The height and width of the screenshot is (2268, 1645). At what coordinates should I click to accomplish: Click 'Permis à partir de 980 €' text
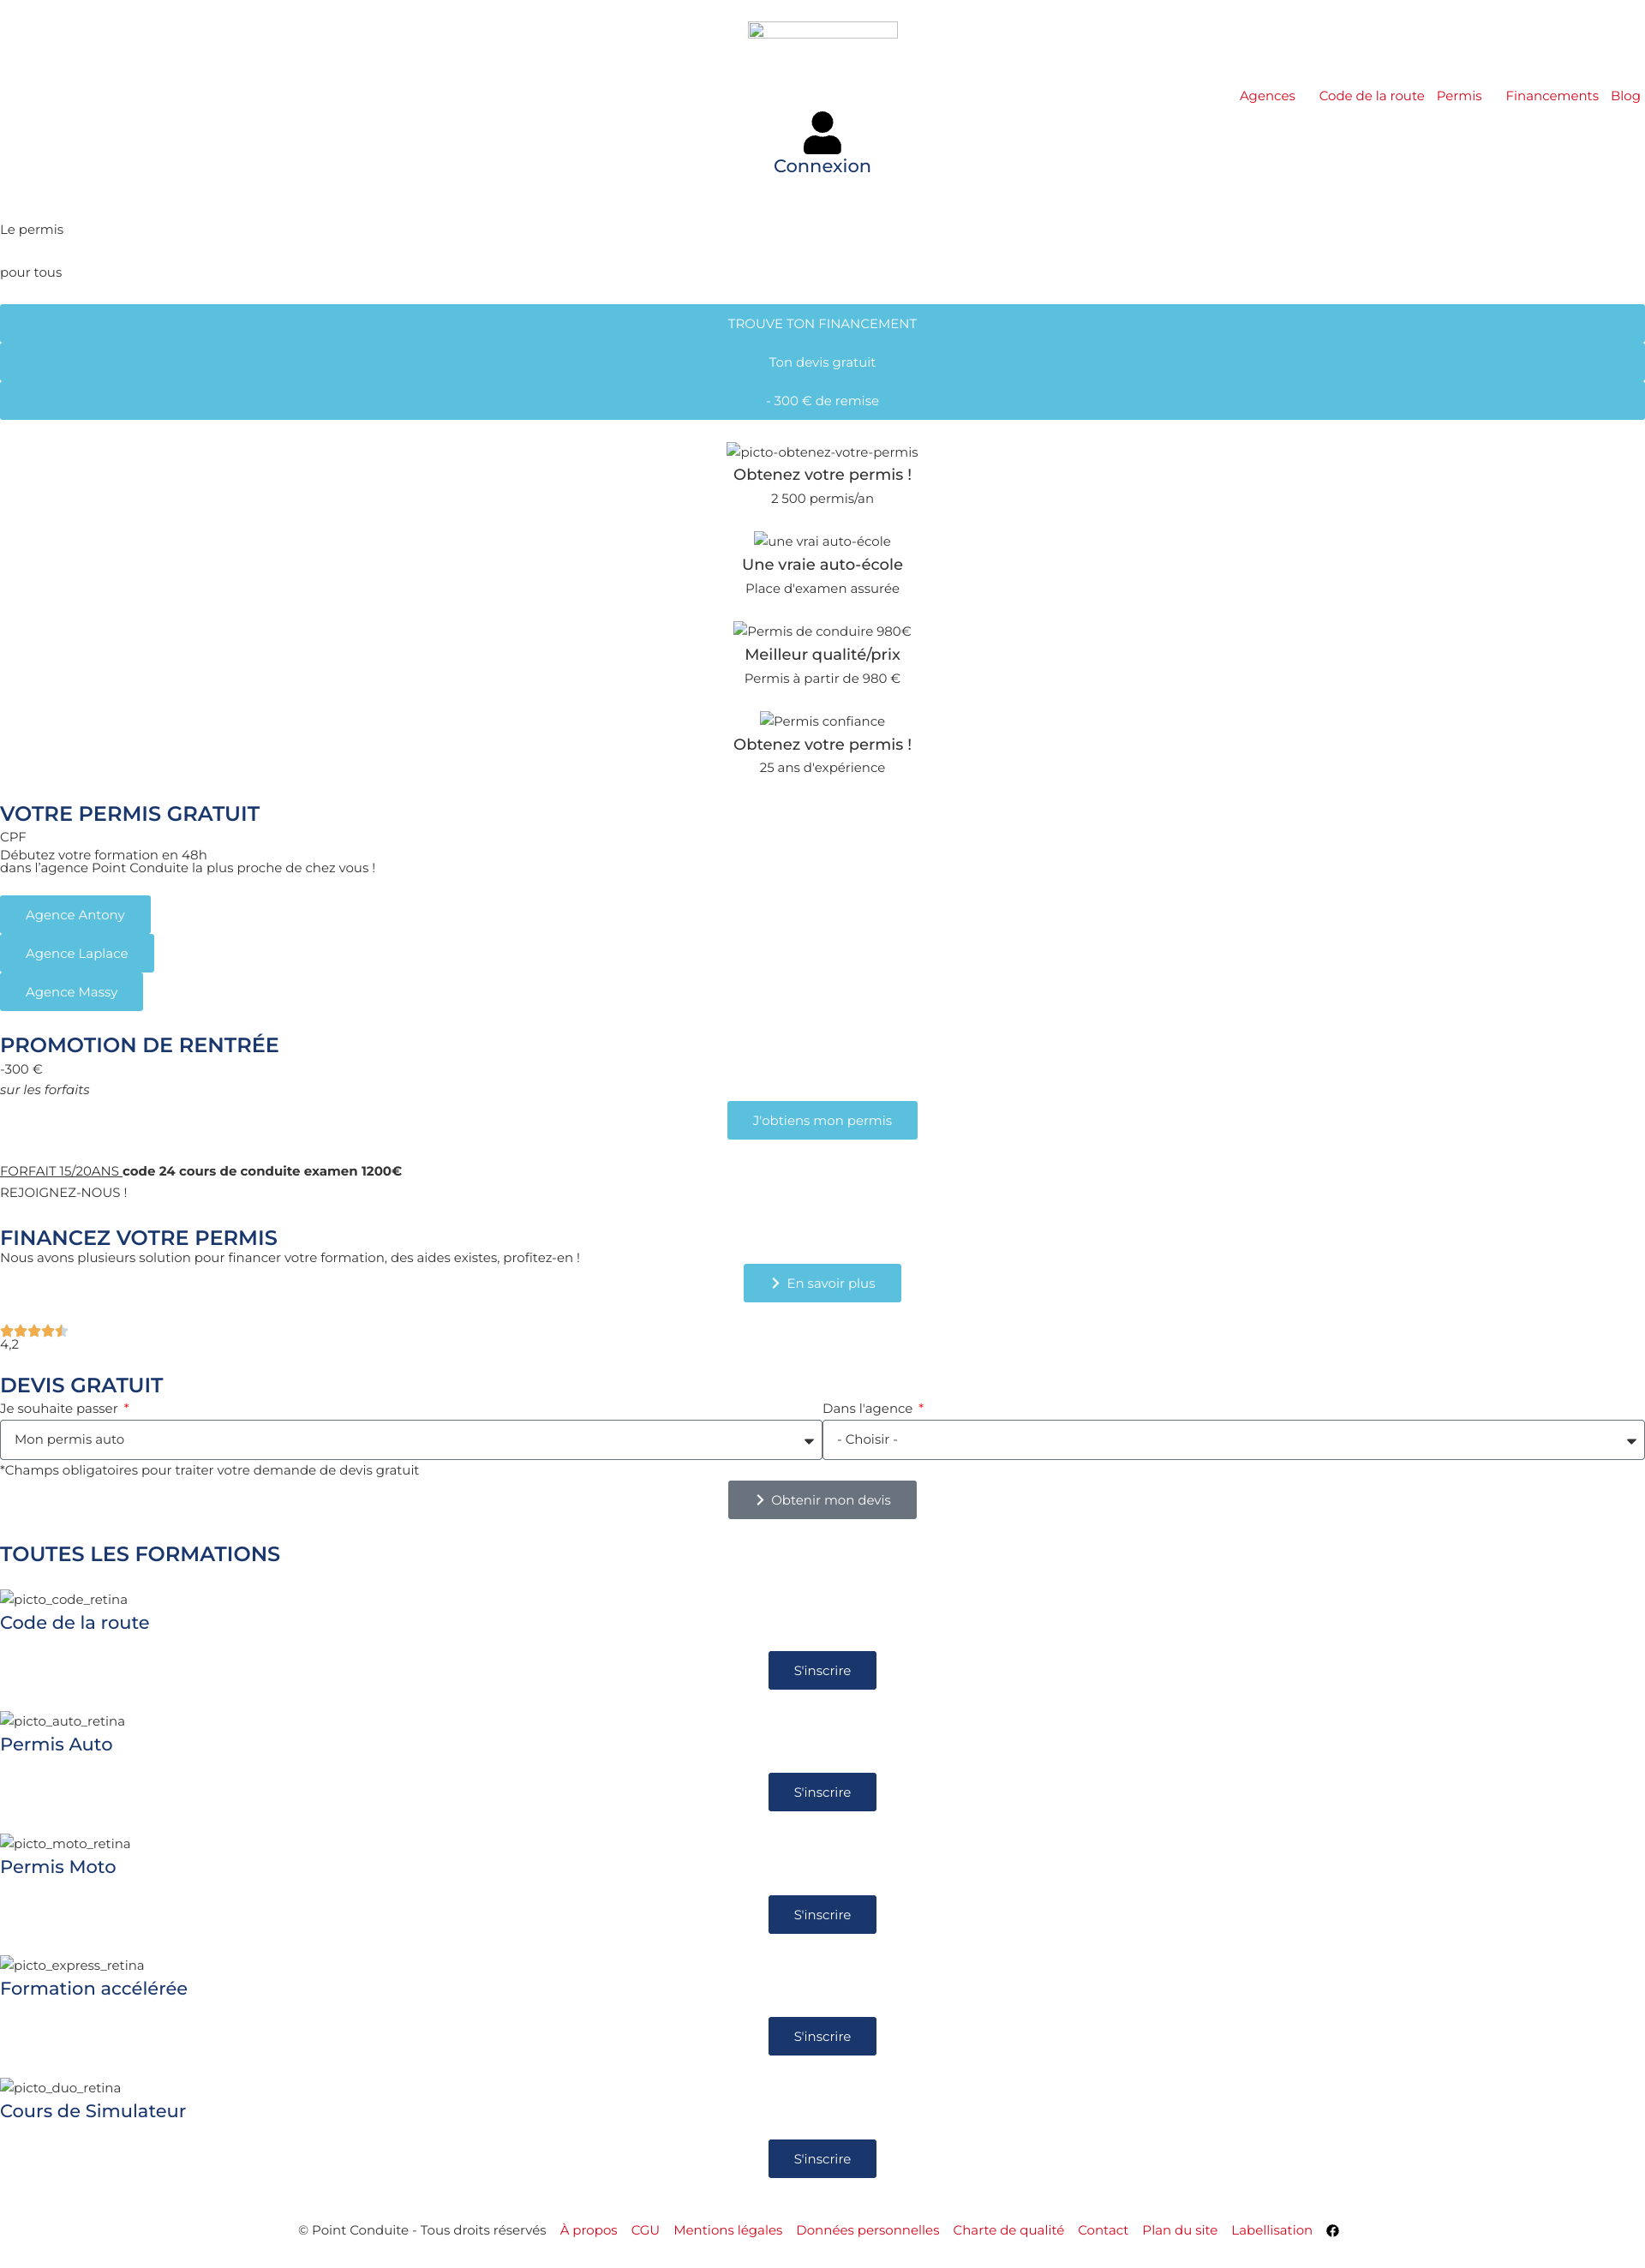pyautogui.click(x=822, y=678)
